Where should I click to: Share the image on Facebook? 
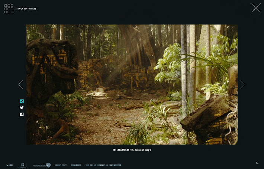(x=22, y=115)
